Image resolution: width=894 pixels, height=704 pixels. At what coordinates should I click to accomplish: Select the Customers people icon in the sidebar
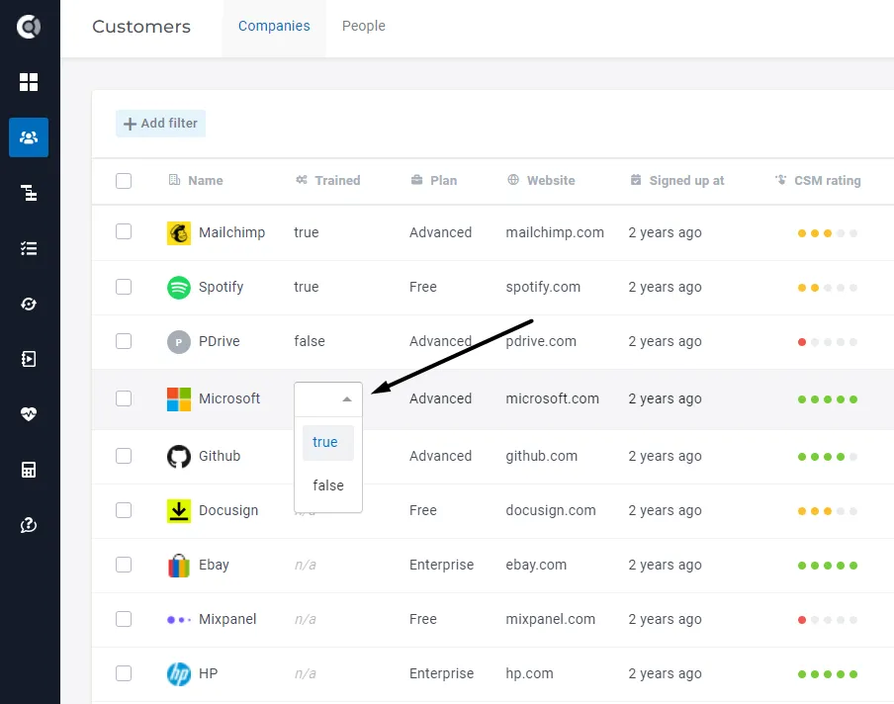29,137
